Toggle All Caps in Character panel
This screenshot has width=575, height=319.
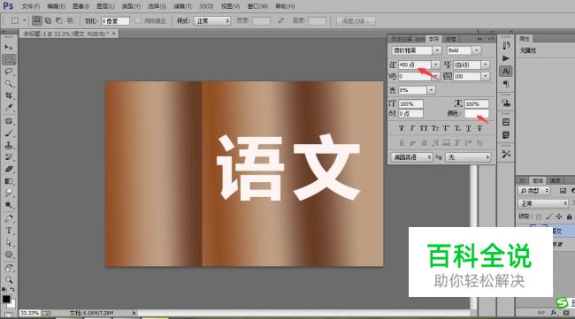tap(424, 128)
